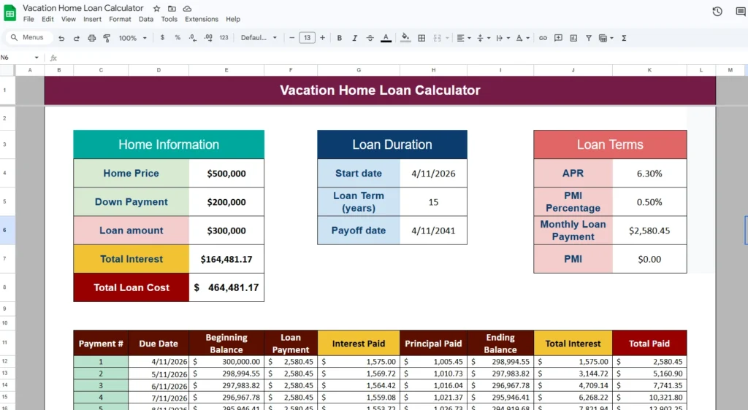748x410 pixels.
Task: Toggle bold formatting
Action: pos(339,38)
